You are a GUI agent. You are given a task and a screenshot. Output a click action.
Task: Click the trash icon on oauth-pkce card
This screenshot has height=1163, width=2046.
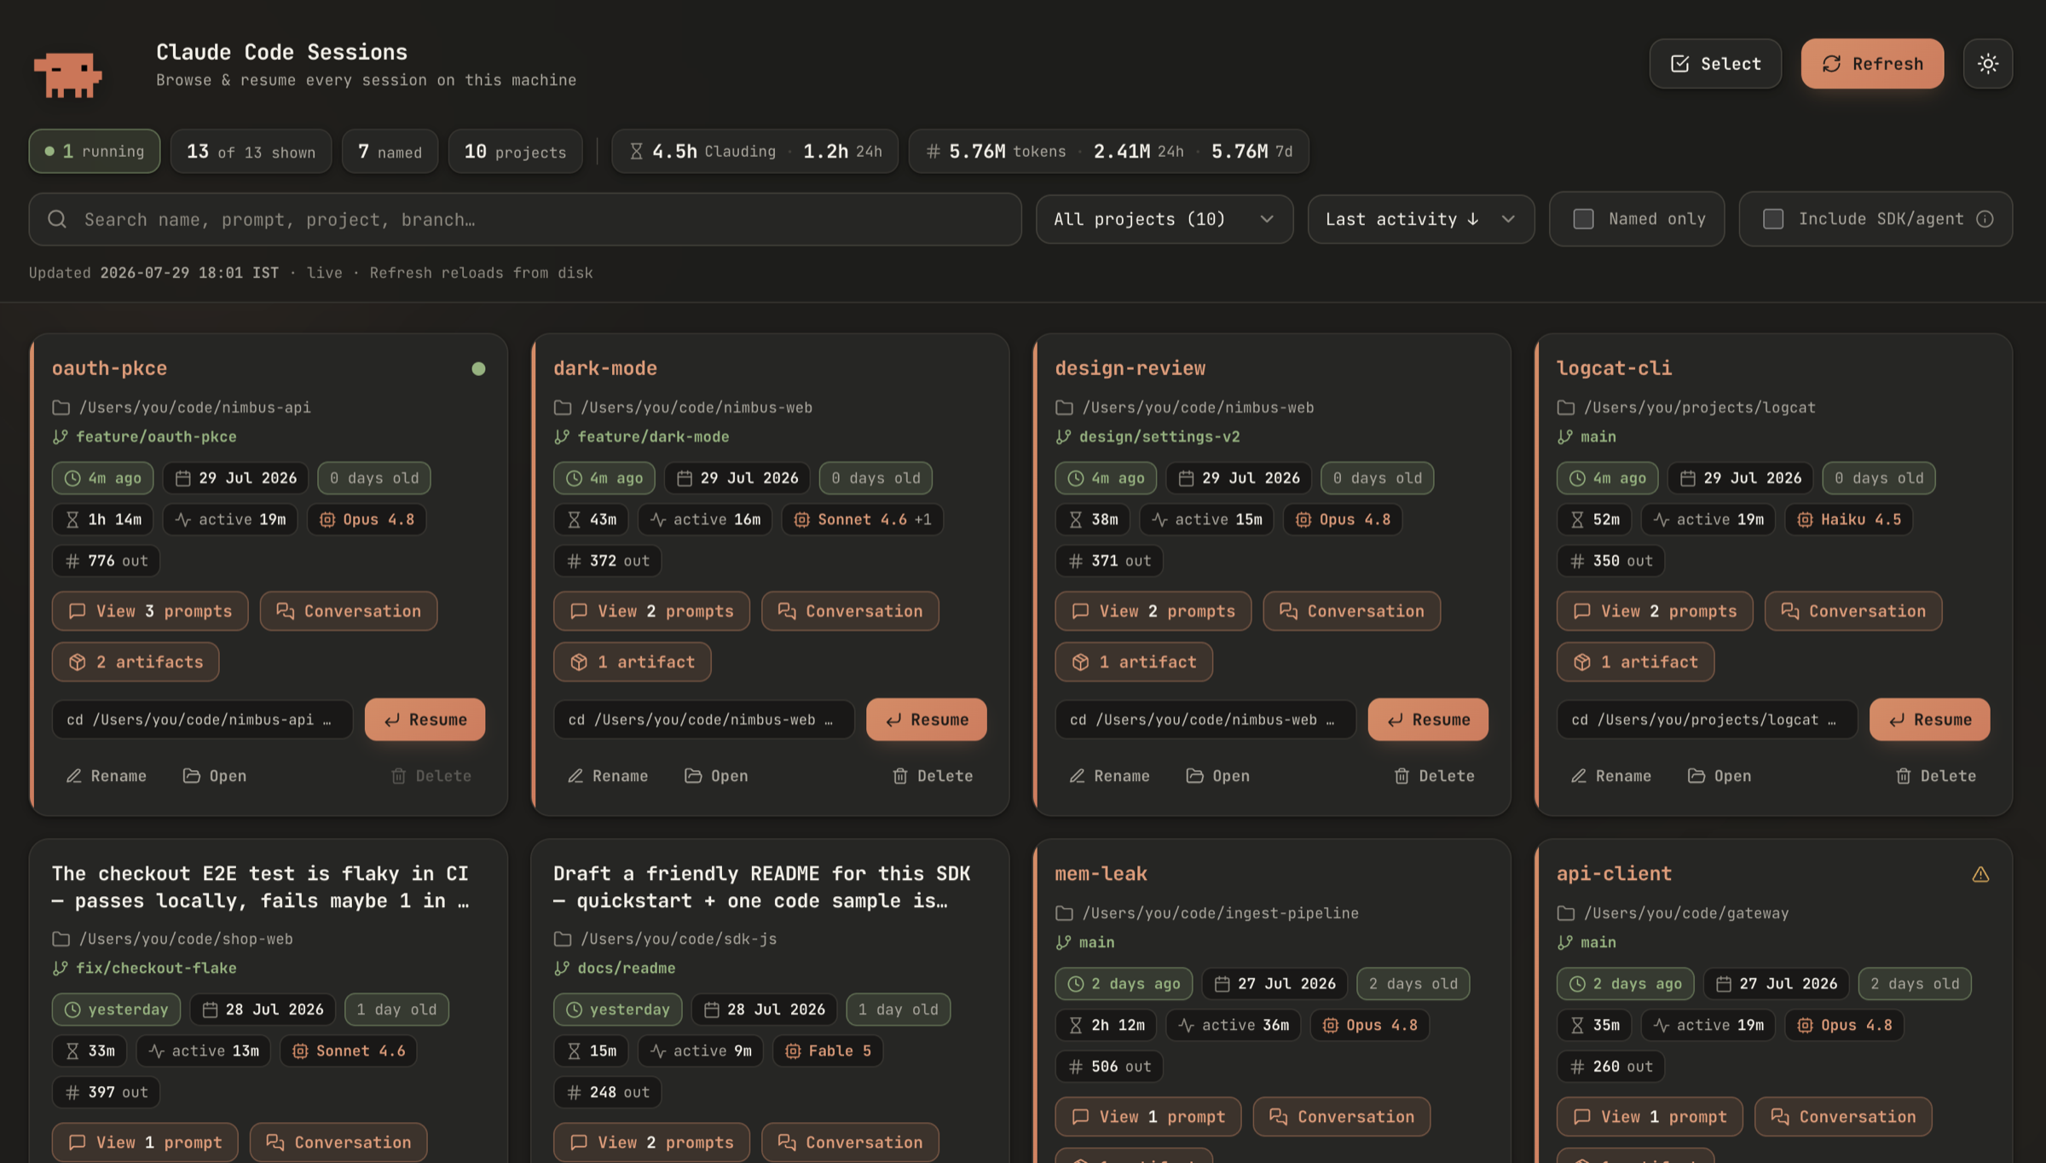(398, 776)
